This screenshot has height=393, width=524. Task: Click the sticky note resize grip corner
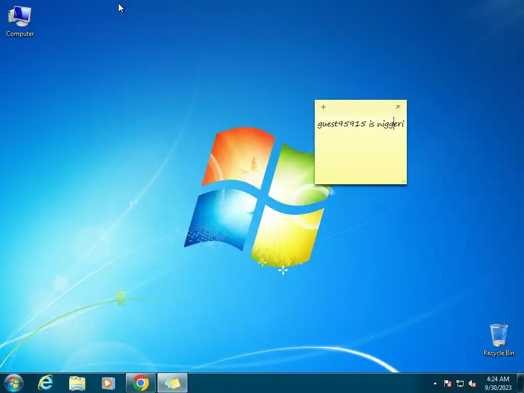(x=403, y=181)
